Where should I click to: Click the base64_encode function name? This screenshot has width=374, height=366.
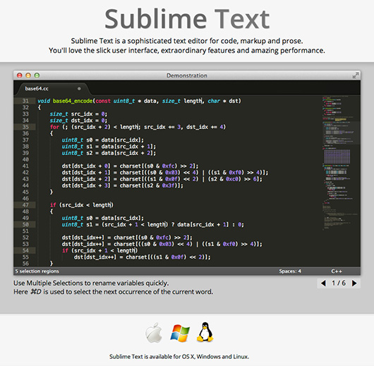(73, 101)
